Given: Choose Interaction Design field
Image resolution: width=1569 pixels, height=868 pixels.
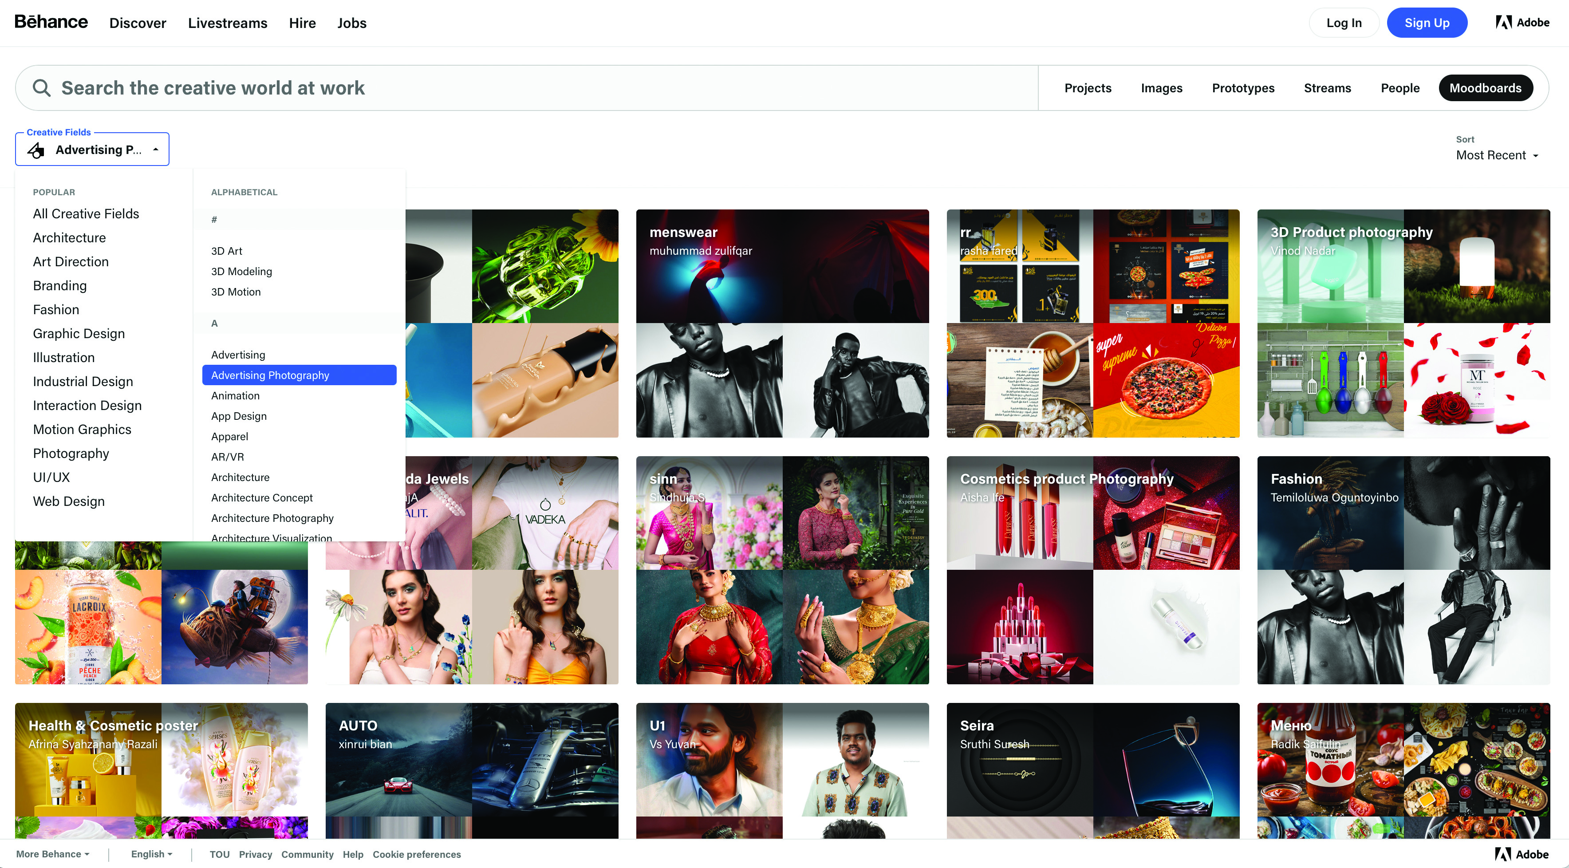Looking at the screenshot, I should pyautogui.click(x=87, y=406).
